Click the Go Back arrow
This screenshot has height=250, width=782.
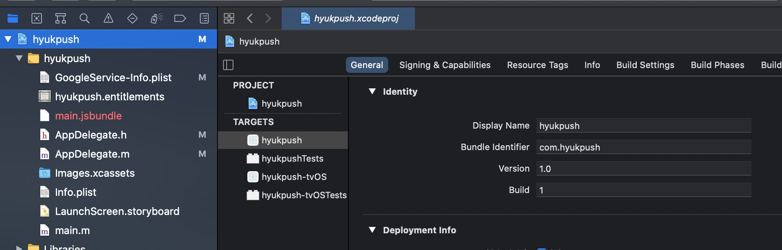[x=250, y=18]
